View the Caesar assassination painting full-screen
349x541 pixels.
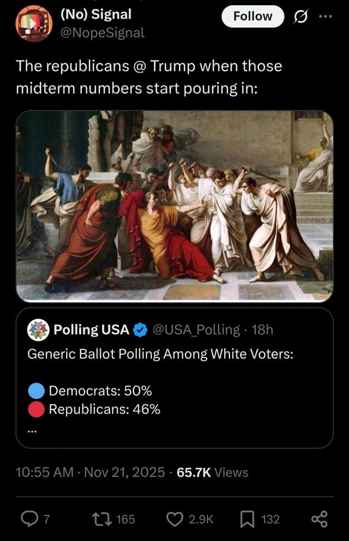[x=174, y=206]
